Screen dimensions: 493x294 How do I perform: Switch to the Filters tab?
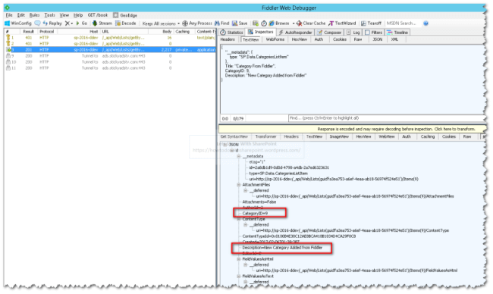(373, 33)
